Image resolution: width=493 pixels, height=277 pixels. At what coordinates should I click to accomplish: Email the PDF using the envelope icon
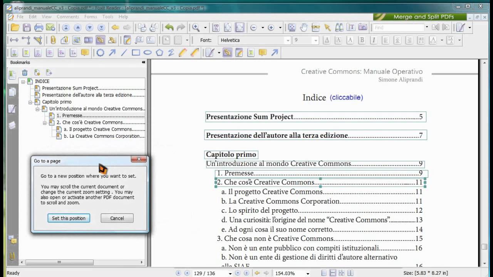coord(50,27)
